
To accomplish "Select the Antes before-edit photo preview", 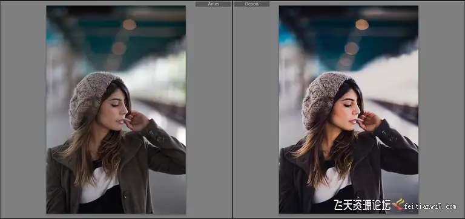I will pyautogui.click(x=116, y=110).
